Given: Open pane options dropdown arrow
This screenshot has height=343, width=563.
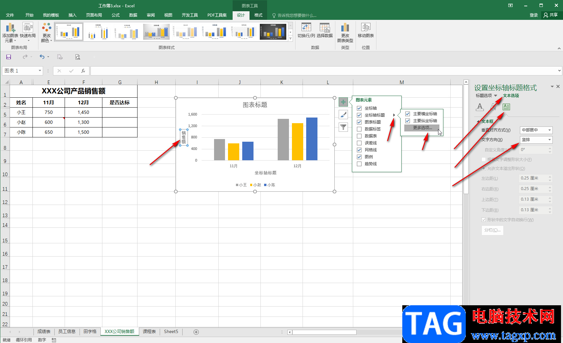Looking at the screenshot, I should pos(552,86).
